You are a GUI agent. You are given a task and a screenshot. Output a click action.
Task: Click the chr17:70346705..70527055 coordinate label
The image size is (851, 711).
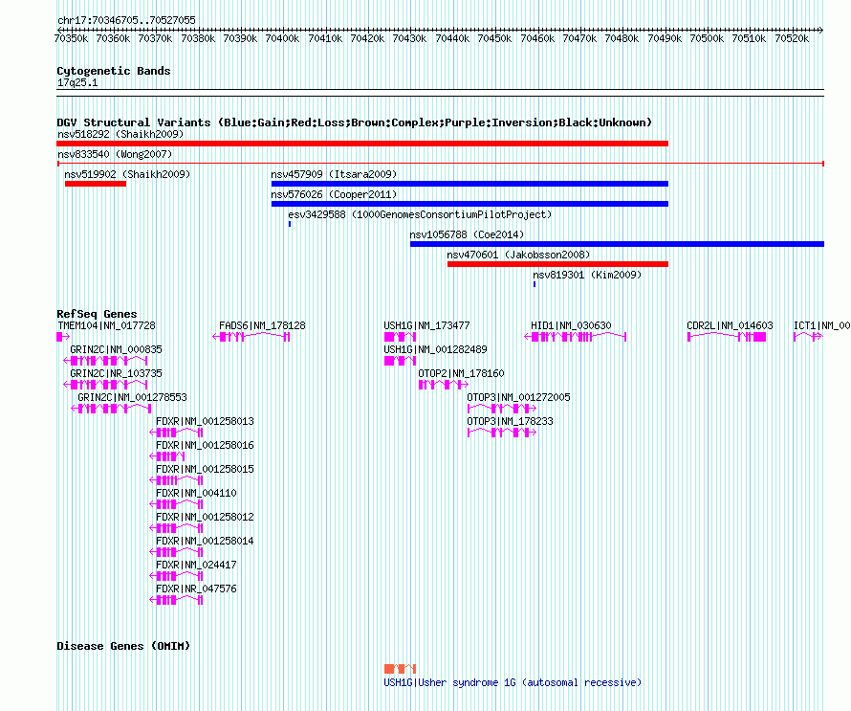tap(126, 20)
